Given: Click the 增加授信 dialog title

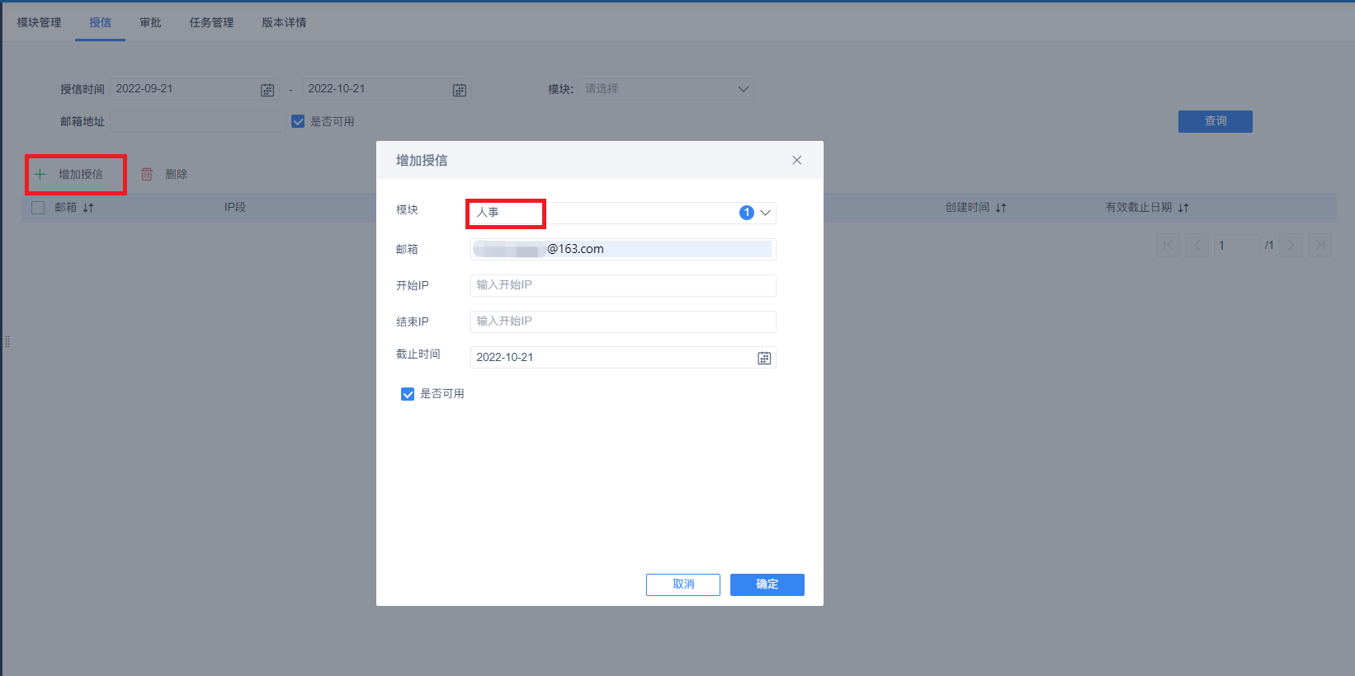Looking at the screenshot, I should point(422,161).
